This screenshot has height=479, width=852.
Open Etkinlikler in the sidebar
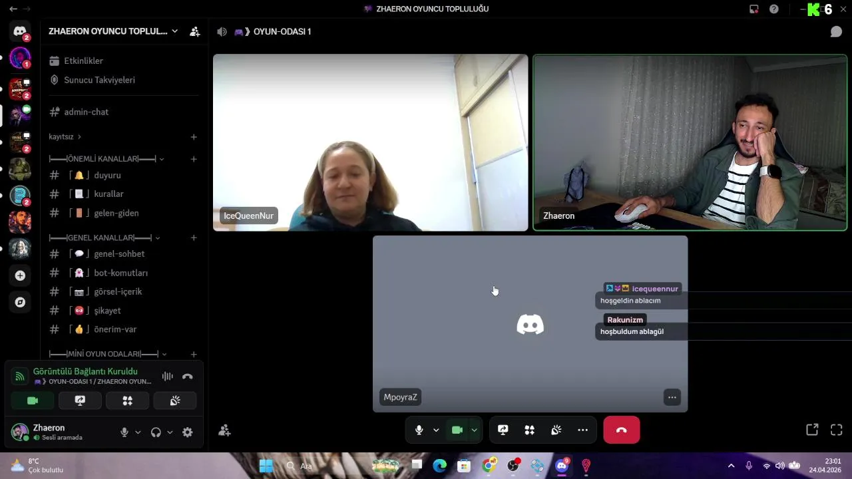pos(123,61)
